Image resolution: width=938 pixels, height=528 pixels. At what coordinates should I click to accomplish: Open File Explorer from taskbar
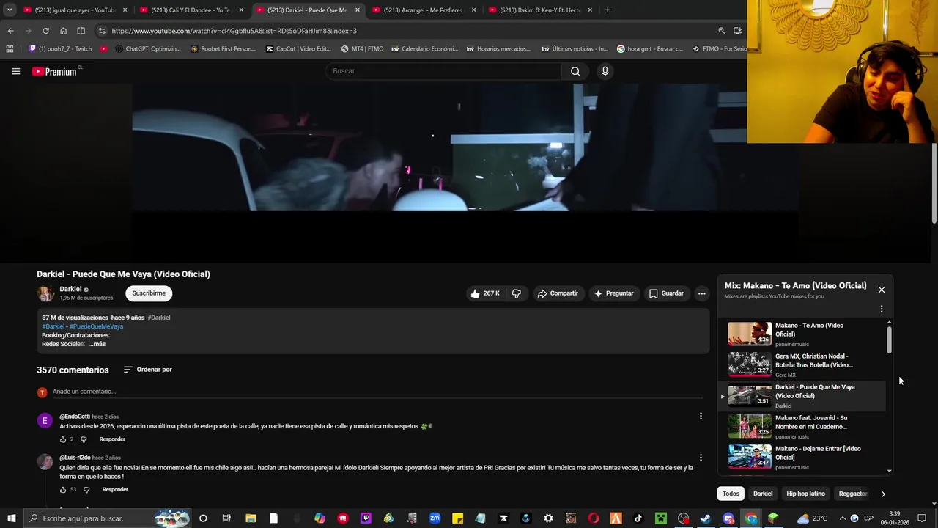click(251, 518)
